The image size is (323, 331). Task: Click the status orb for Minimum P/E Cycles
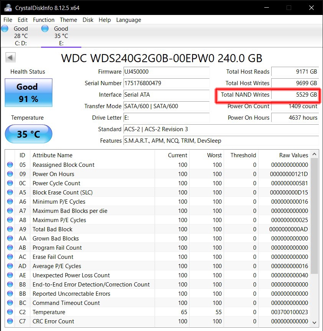click(10, 202)
